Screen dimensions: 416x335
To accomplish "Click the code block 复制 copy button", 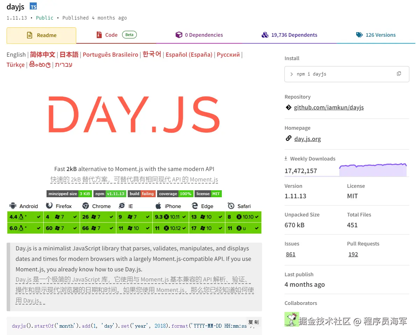I will click(253, 322).
